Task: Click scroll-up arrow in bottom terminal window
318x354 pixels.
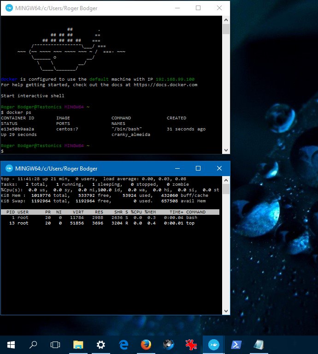Action: pos(226,180)
